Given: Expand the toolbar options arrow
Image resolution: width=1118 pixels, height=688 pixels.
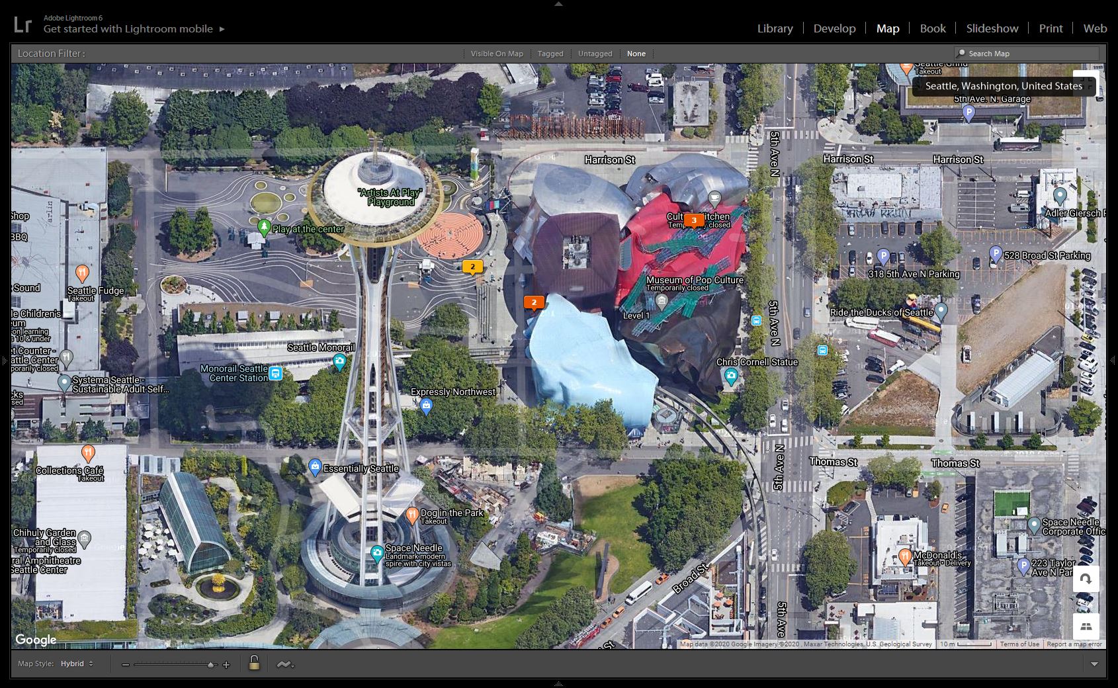Looking at the screenshot, I should click(x=1094, y=664).
